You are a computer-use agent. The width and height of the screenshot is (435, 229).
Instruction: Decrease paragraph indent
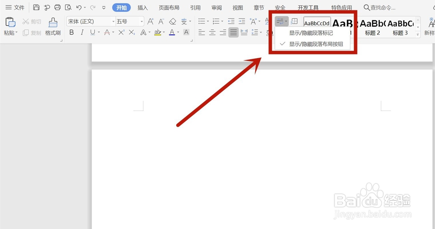tap(231, 21)
